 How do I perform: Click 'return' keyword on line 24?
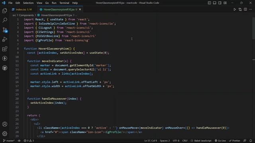[x=32, y=115]
